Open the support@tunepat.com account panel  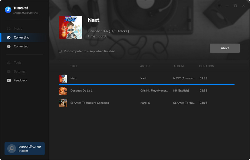click(x=25, y=148)
